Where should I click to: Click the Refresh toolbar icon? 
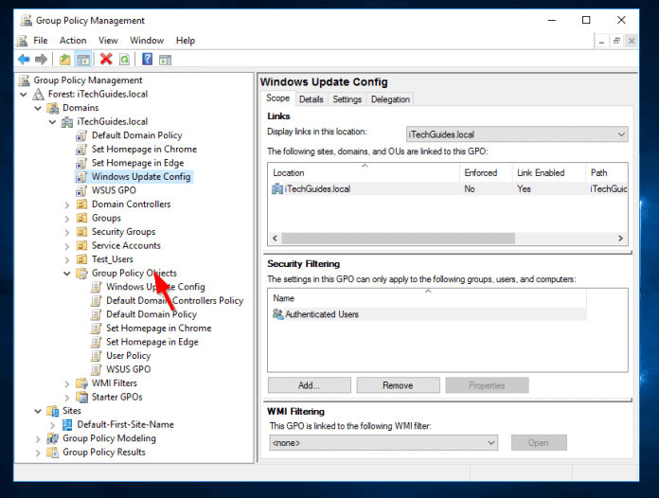tap(124, 60)
